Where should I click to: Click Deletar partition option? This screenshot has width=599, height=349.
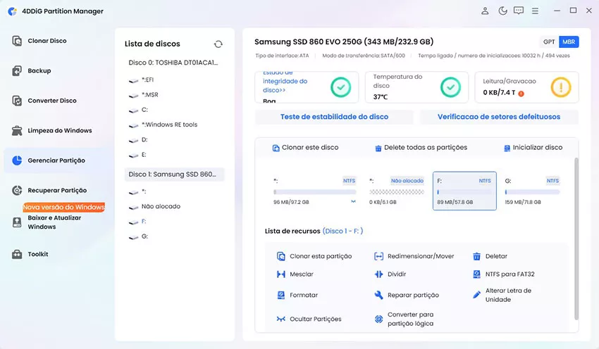490,256
